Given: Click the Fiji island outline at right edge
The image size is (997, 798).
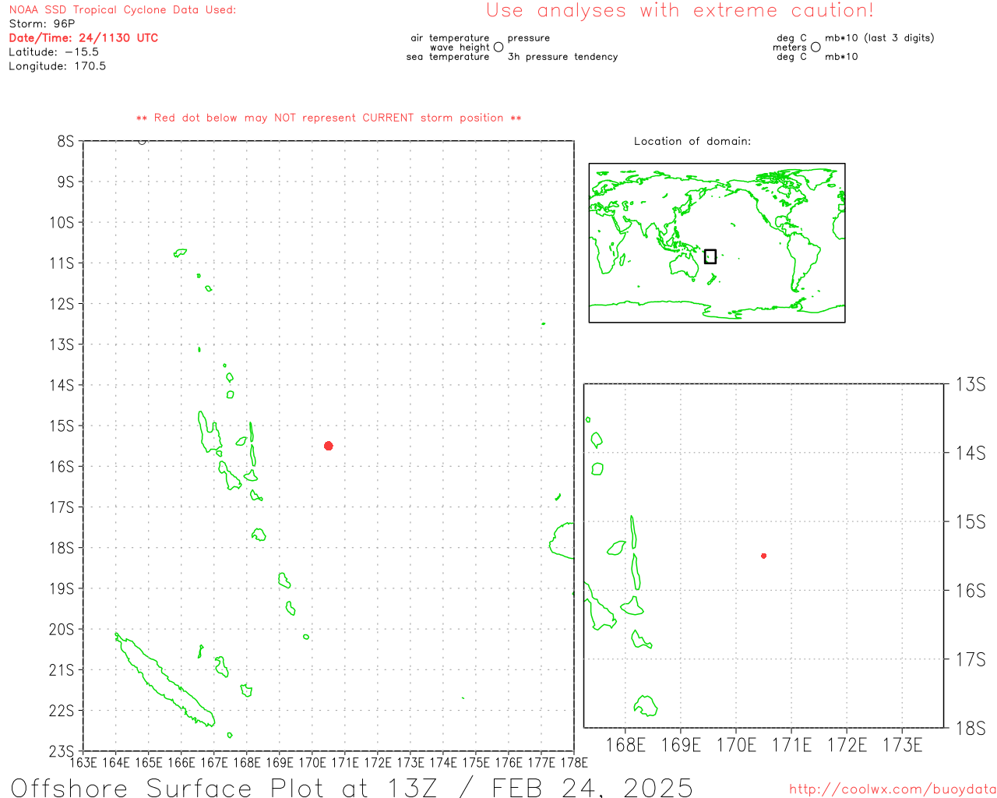Looking at the screenshot, I should coord(562,540).
